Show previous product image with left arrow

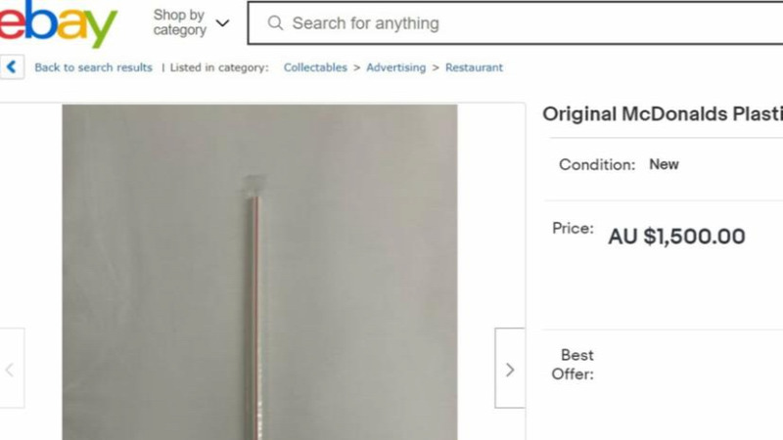coord(11,369)
